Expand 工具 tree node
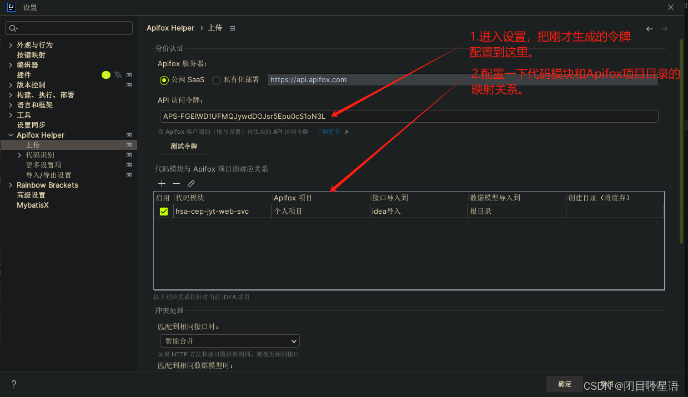 click(x=11, y=115)
